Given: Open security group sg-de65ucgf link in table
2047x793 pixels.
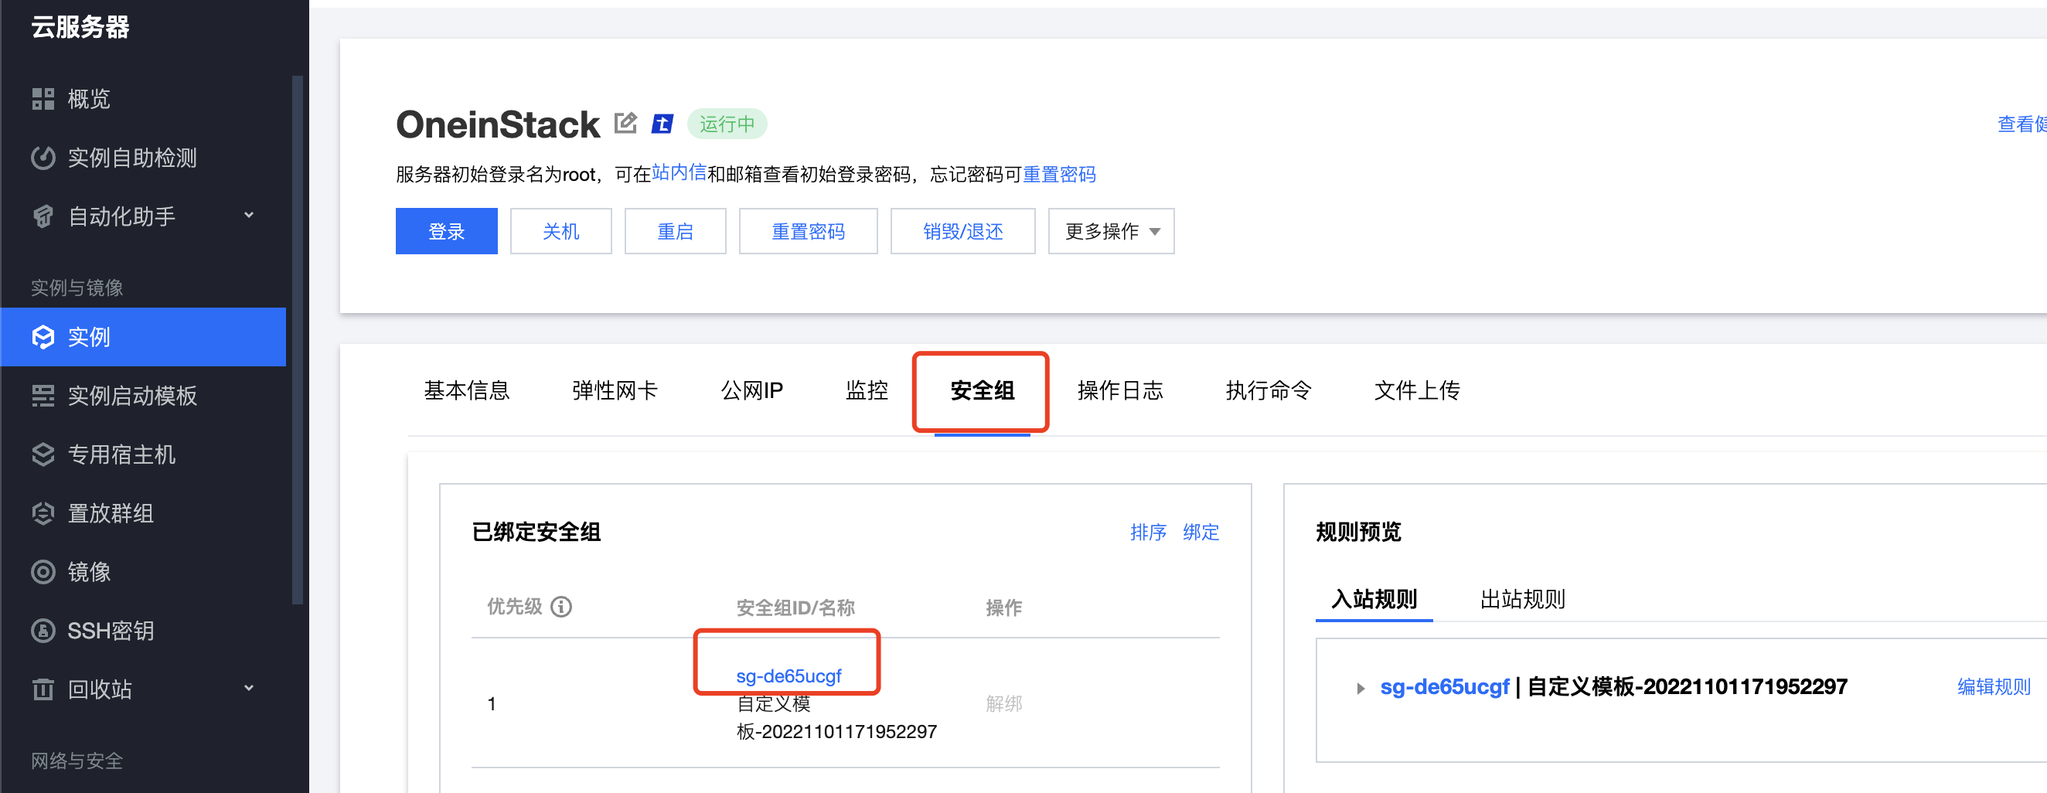Looking at the screenshot, I should coord(788,676).
